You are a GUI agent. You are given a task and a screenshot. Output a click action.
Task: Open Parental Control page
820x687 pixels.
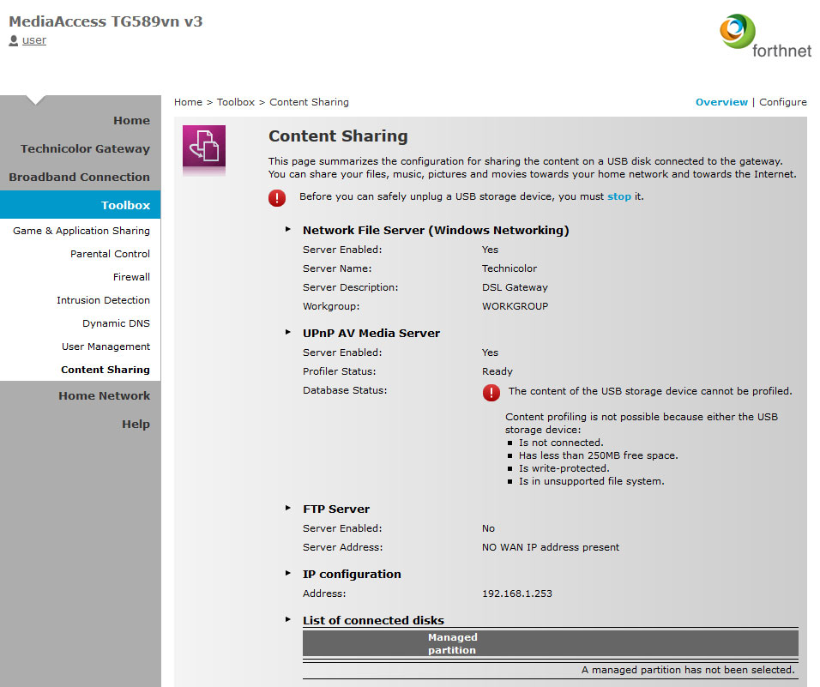click(111, 254)
